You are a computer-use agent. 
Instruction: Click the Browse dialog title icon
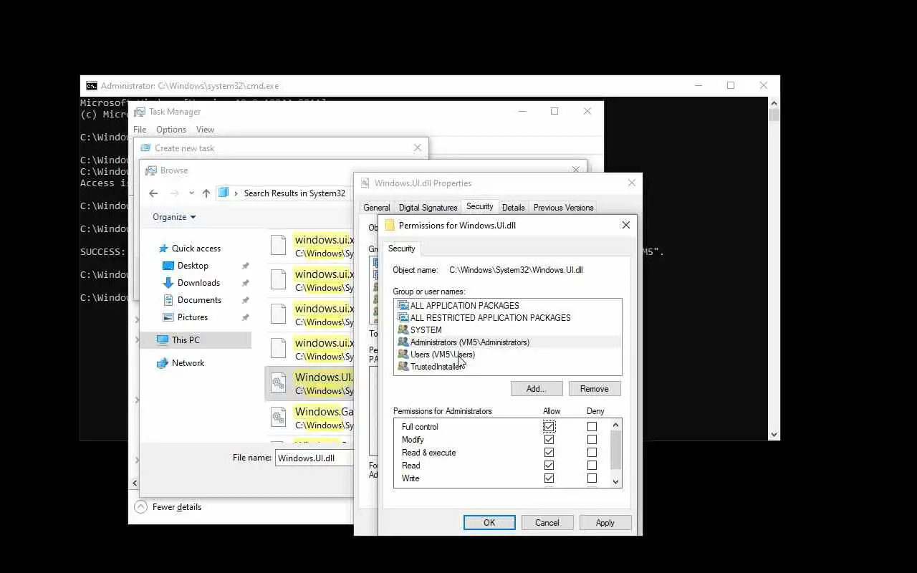coord(151,170)
